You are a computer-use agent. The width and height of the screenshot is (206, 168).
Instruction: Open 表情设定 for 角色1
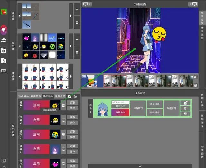click(155, 104)
